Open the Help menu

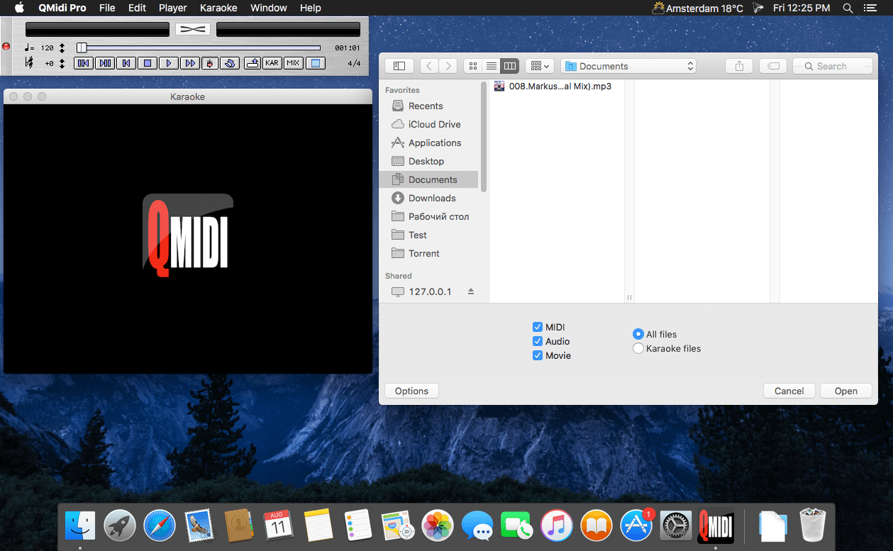click(x=311, y=8)
